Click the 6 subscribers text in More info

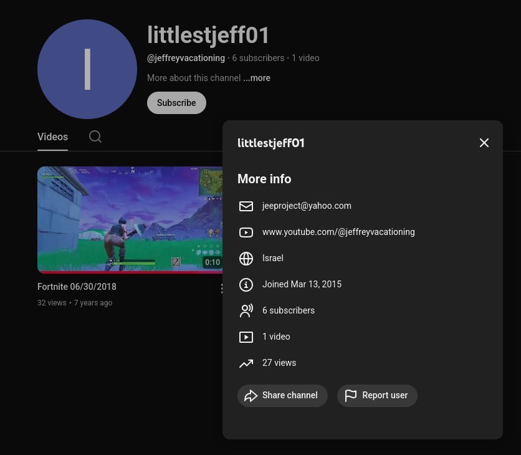(x=289, y=310)
